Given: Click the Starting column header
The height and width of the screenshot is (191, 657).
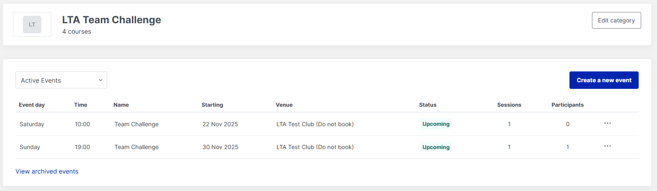Looking at the screenshot, I should [x=212, y=105].
